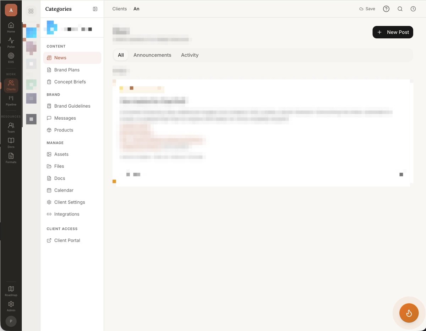The height and width of the screenshot is (331, 426).
Task: Open Brand Guidelines
Action: (72, 106)
